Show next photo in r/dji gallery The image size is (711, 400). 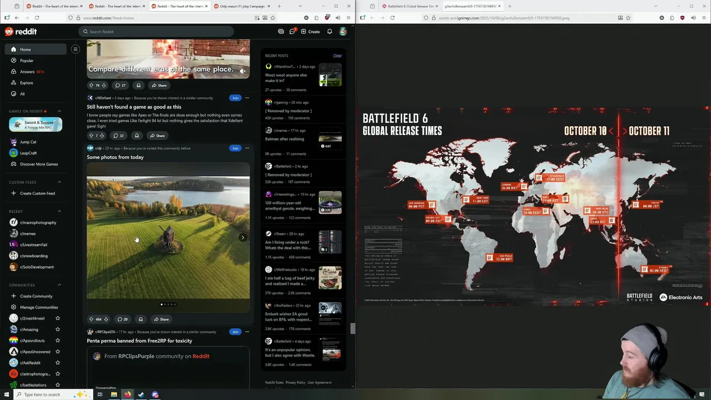click(243, 237)
